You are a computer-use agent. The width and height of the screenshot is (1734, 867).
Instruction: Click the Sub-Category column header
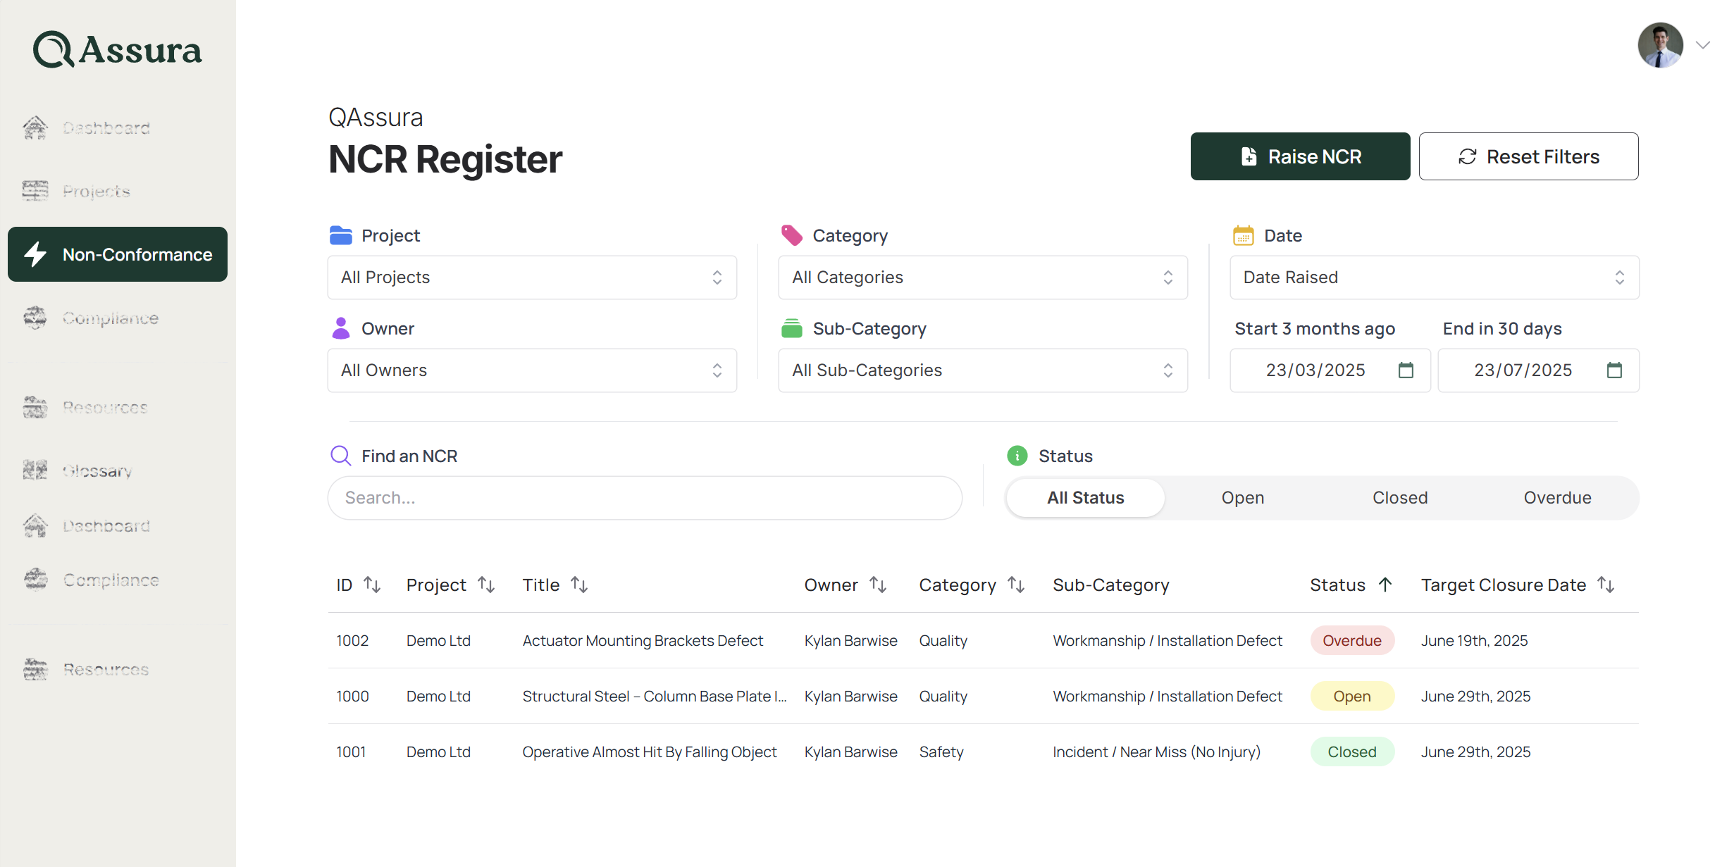click(x=1110, y=585)
